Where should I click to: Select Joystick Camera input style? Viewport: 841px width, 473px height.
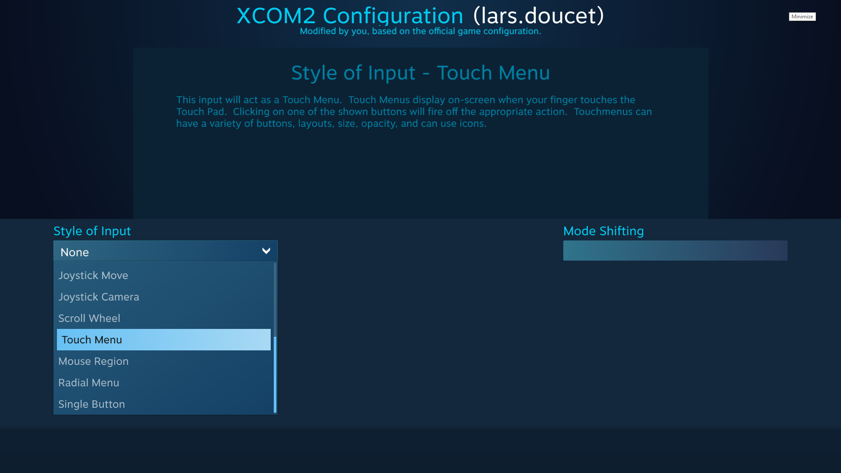coord(163,296)
